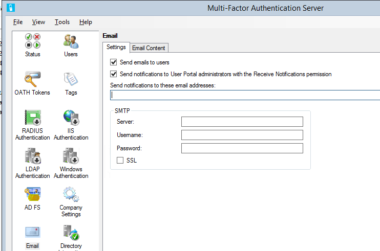Select the OATH Tokens icon
This screenshot has height=251, width=380.
pos(32,80)
